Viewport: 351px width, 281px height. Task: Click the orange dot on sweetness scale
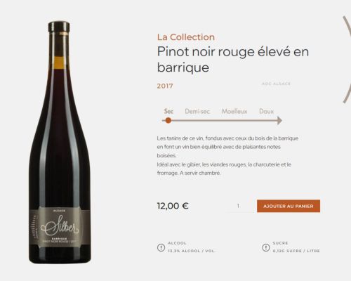click(168, 121)
